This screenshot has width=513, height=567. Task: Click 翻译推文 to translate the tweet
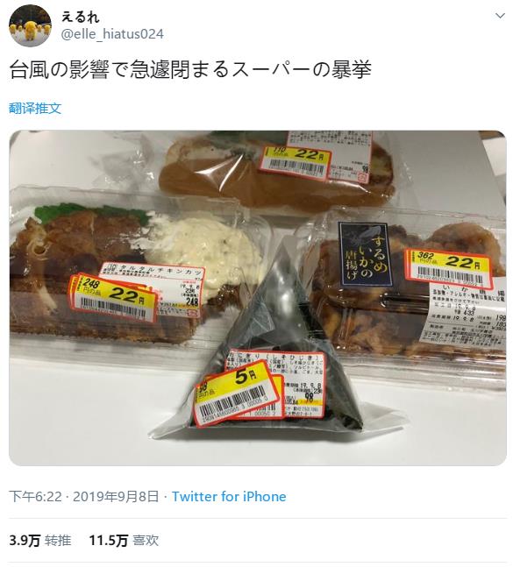[x=35, y=108]
